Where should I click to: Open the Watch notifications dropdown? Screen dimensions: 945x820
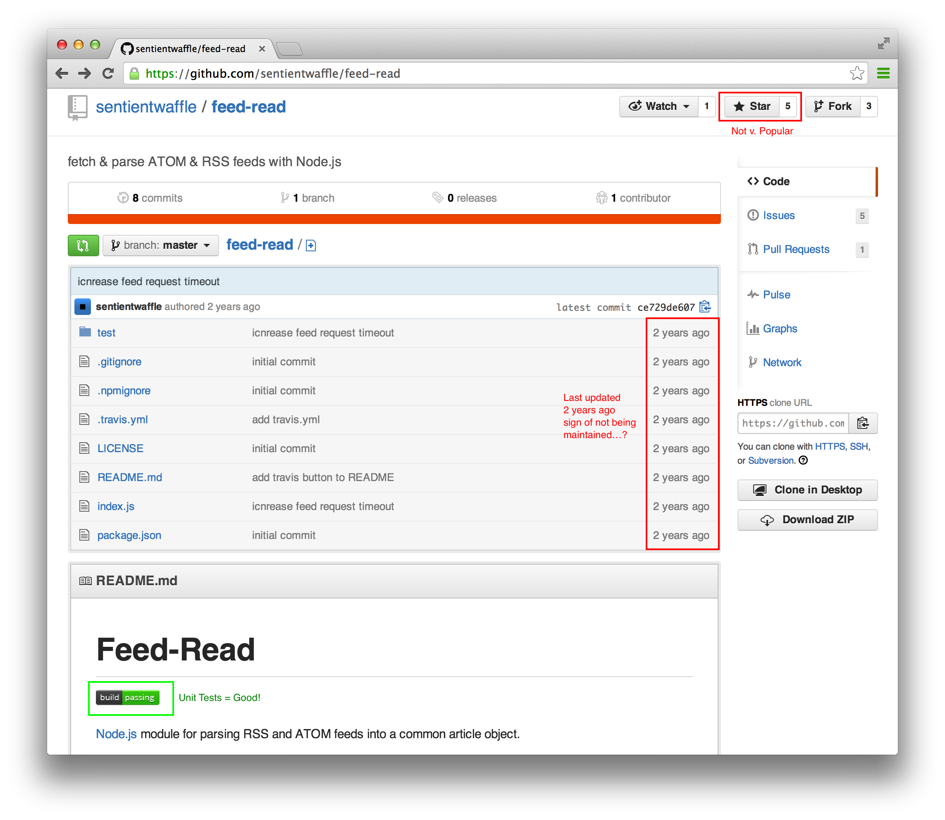click(659, 106)
